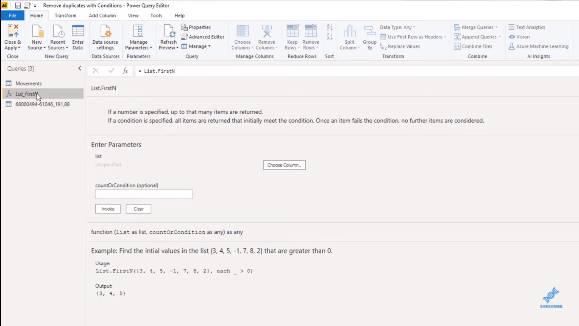
Task: Open the Append Queries dropdown
Action: point(478,37)
